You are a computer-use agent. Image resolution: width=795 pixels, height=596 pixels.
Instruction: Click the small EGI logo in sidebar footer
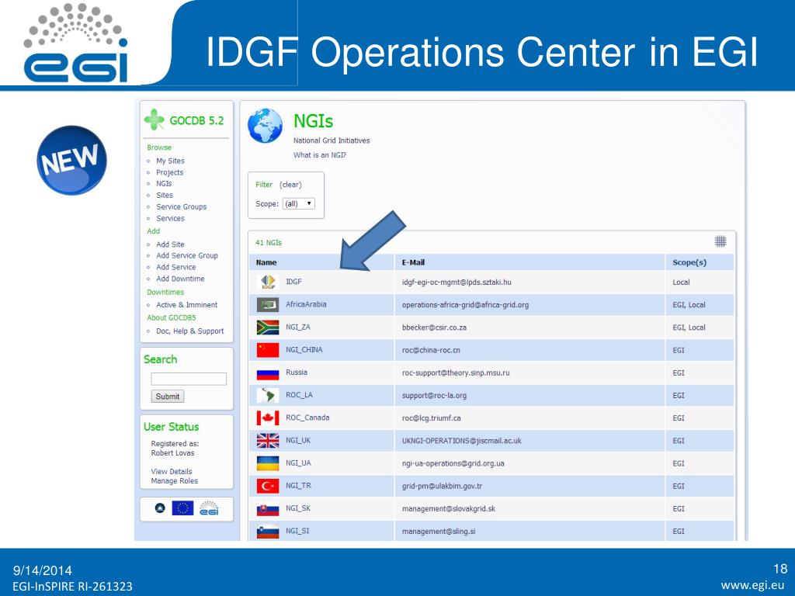click(209, 508)
